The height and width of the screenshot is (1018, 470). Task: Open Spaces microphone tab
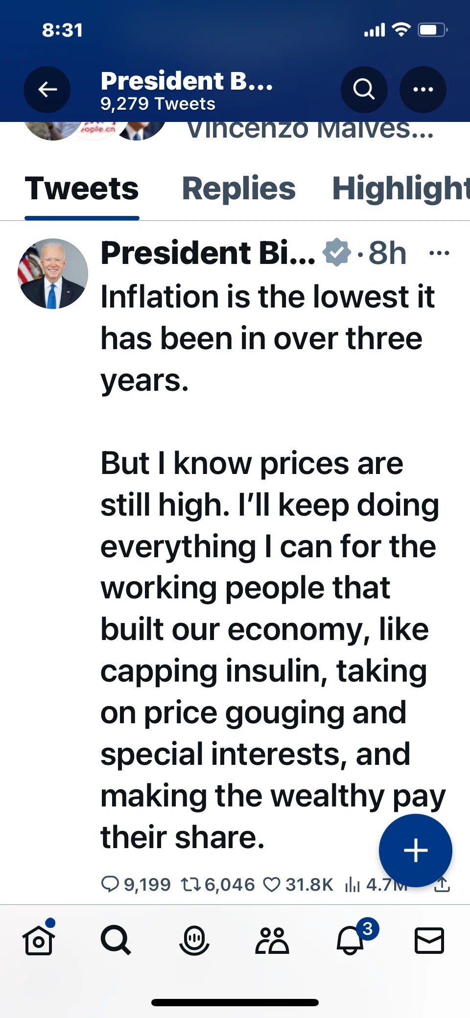[x=194, y=940]
